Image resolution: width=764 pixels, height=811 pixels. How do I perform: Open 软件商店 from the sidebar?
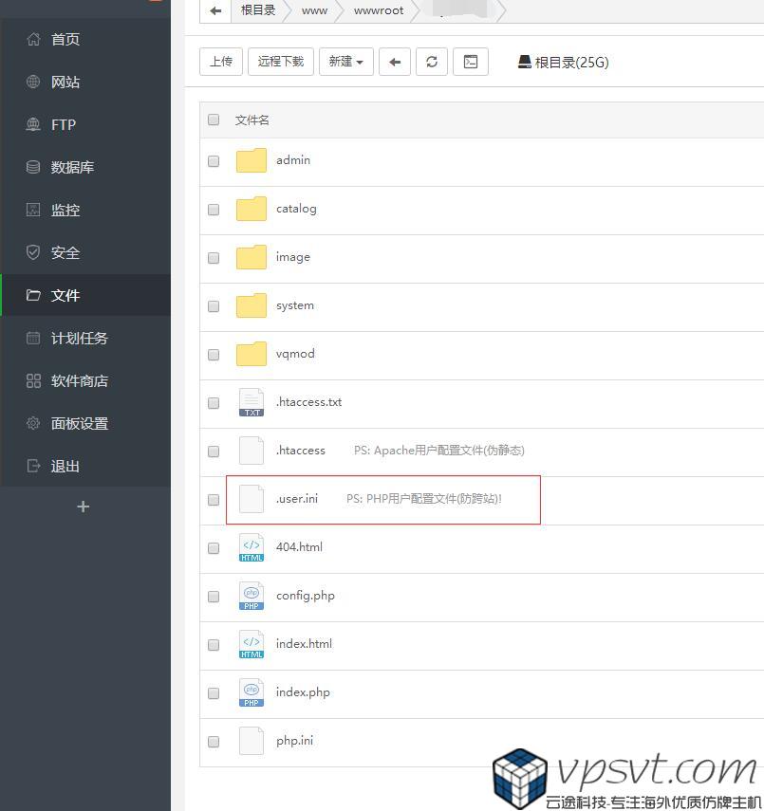pyautogui.click(x=79, y=381)
